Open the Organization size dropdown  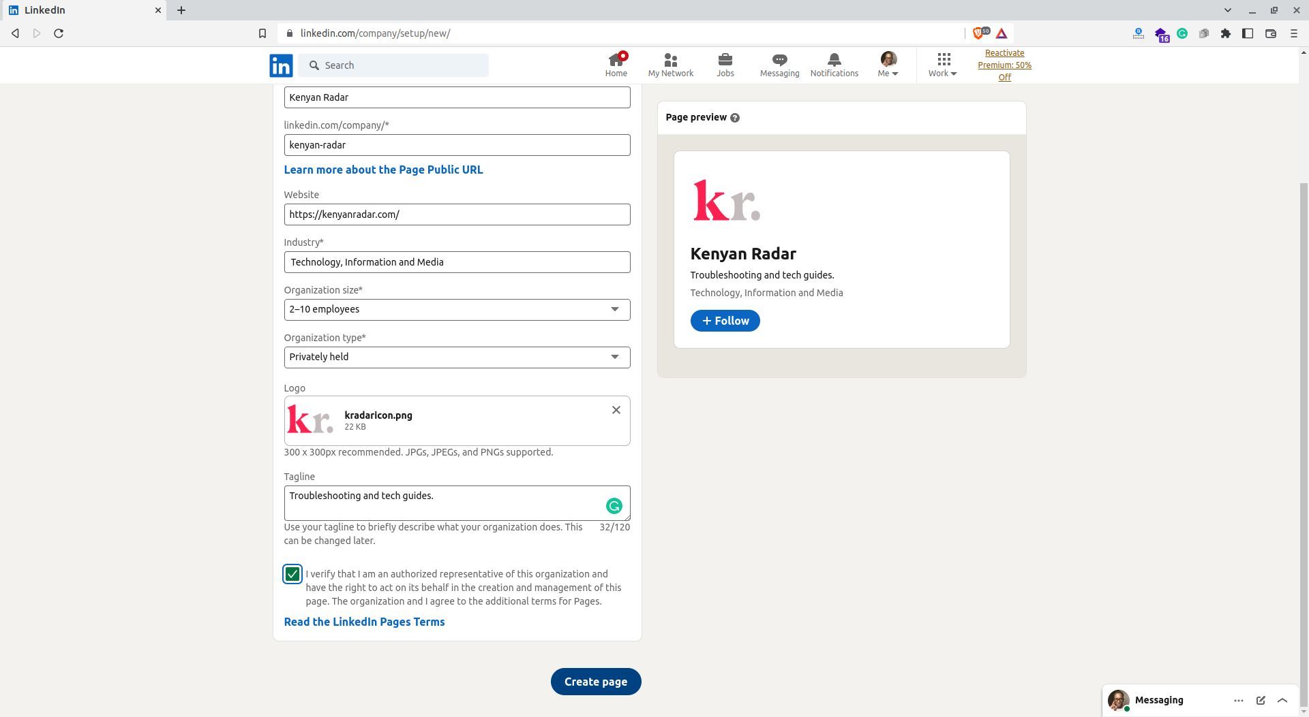coord(614,309)
